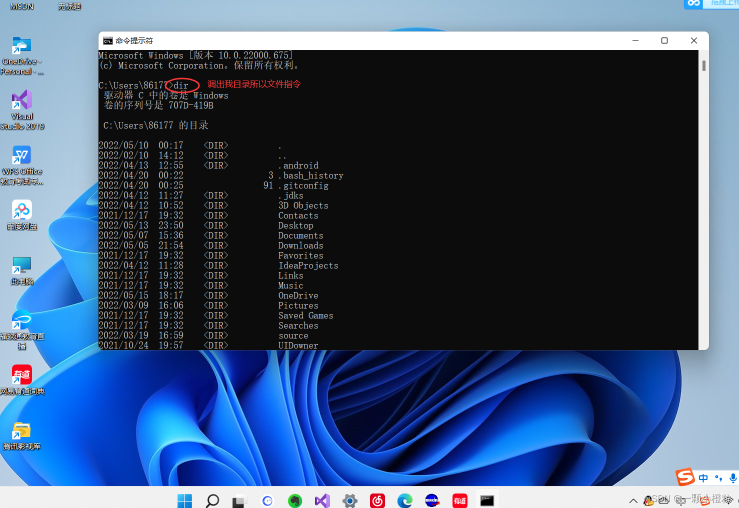The image size is (739, 508).
Task: Open Microsoft Edge from the taskbar
Action: (405, 500)
